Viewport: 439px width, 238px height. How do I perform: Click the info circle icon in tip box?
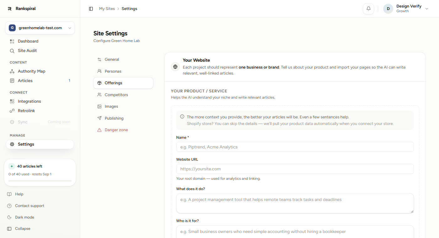(x=182, y=117)
